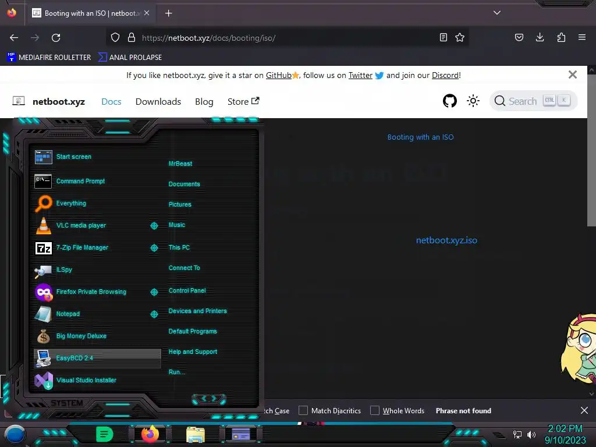The width and height of the screenshot is (596, 447).
Task: Follow the GitHub link in banner
Action: pyautogui.click(x=279, y=75)
